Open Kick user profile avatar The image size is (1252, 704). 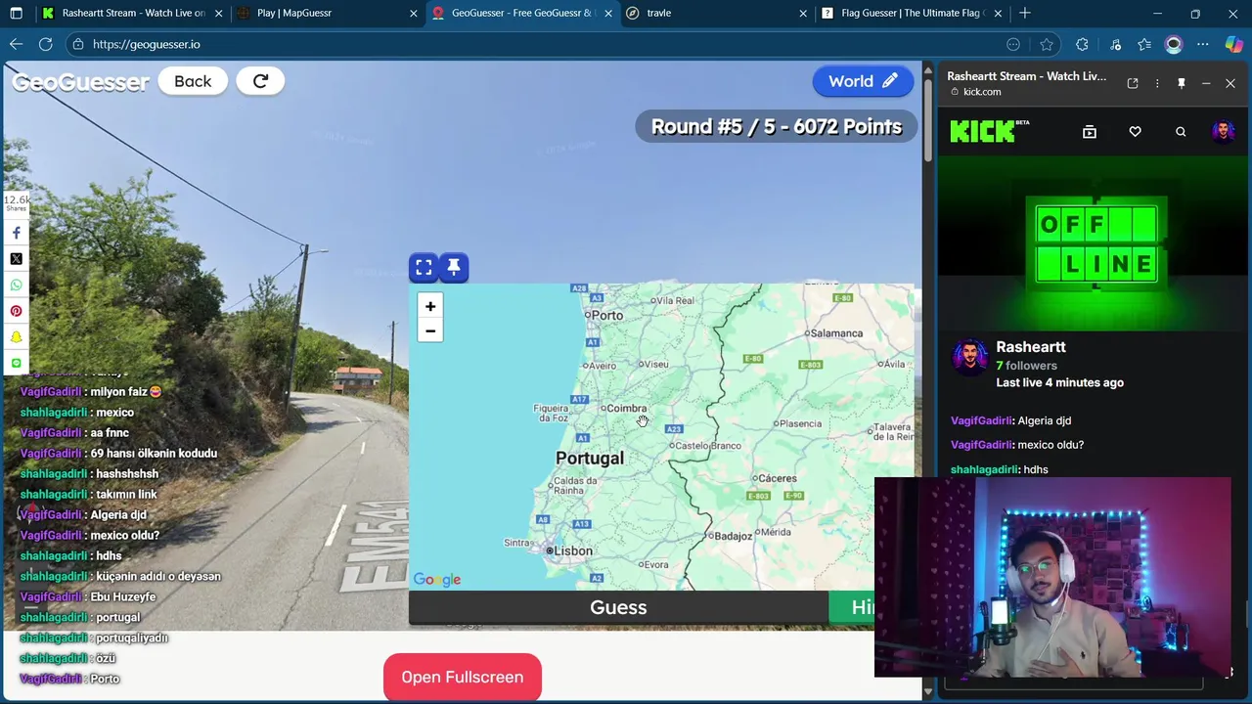tap(1223, 132)
